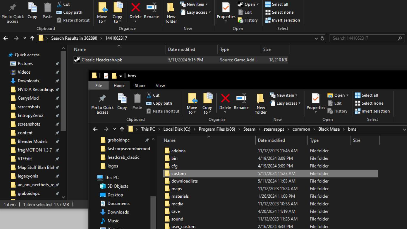
Task: Open History in the search results window ribbon
Action: [248, 20]
